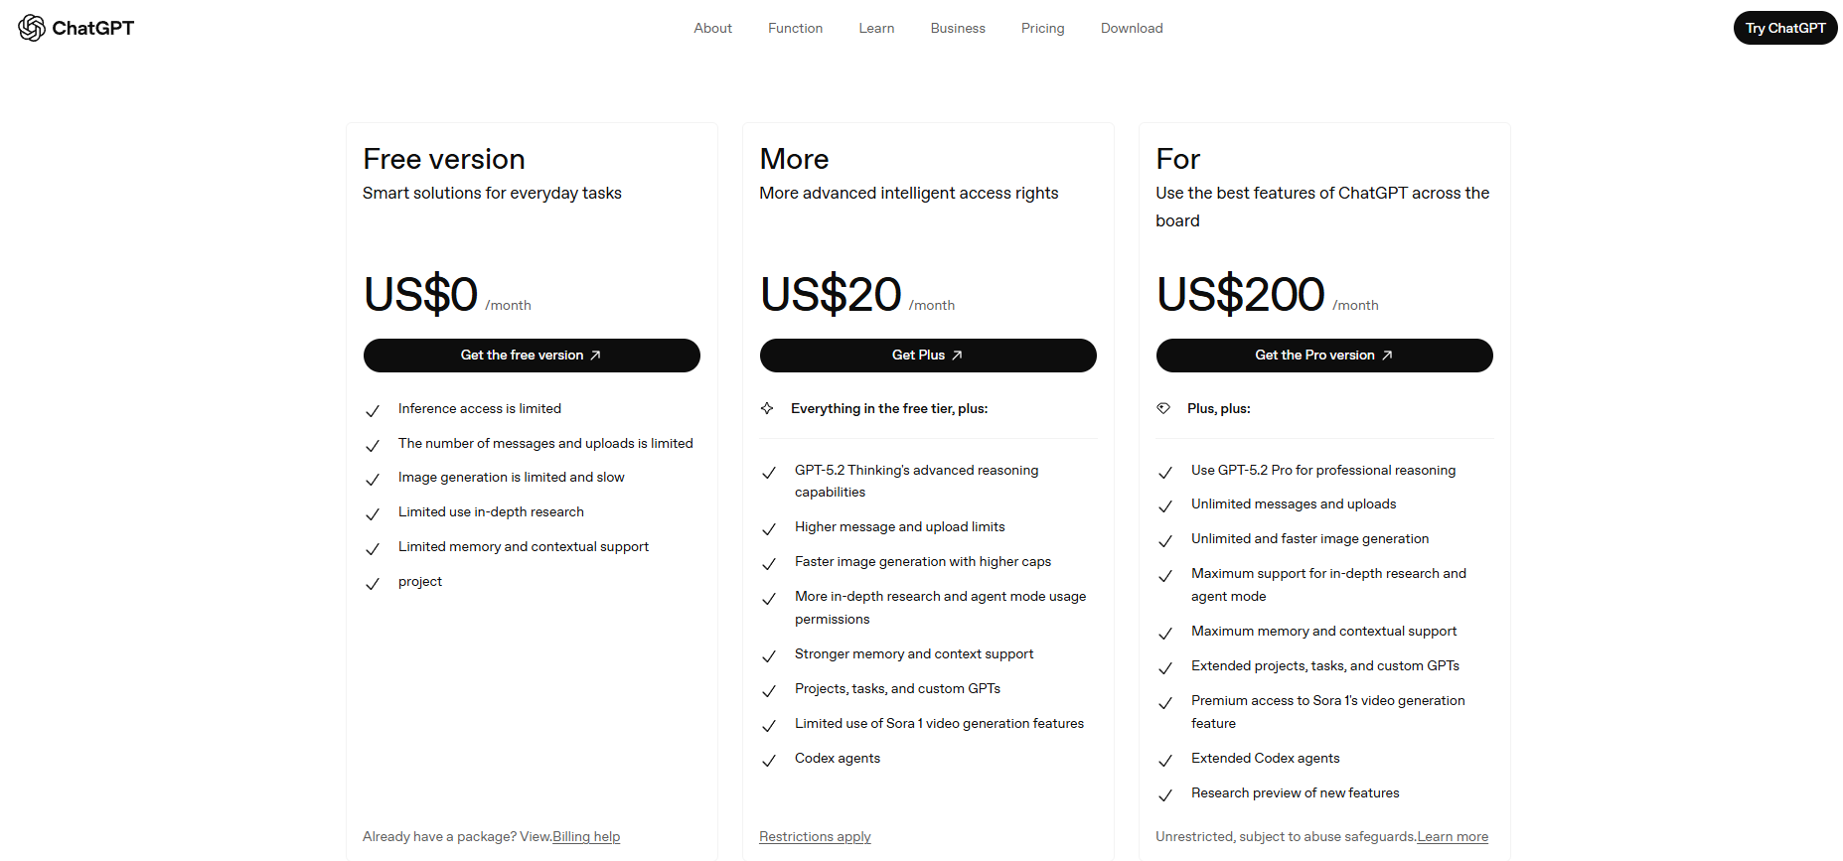This screenshot has height=861, width=1843.
Task: Click the checkmark beside Codex agents
Action: [769, 761]
